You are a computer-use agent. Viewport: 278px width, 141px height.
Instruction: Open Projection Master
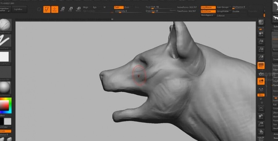tap(5, 9)
